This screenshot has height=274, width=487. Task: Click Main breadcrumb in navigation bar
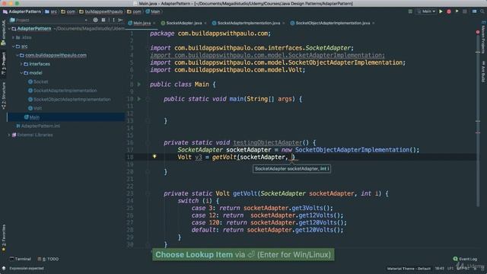pyautogui.click(x=152, y=11)
